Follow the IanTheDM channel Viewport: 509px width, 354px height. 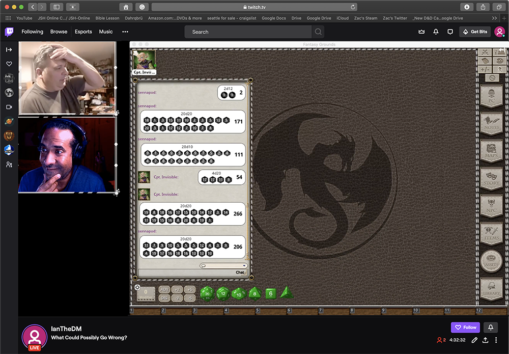[x=465, y=328]
